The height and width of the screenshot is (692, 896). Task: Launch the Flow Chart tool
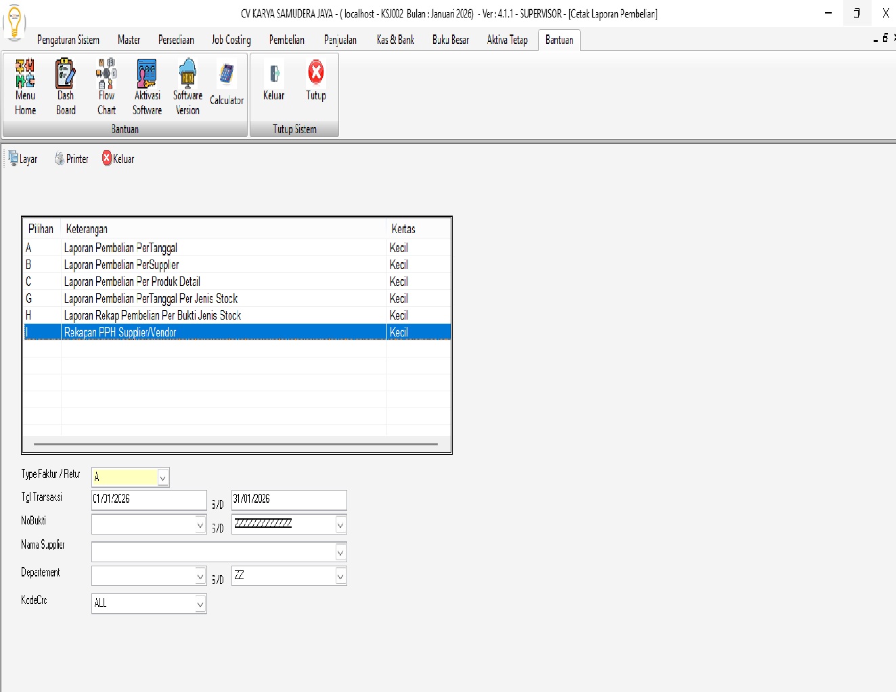coord(106,86)
